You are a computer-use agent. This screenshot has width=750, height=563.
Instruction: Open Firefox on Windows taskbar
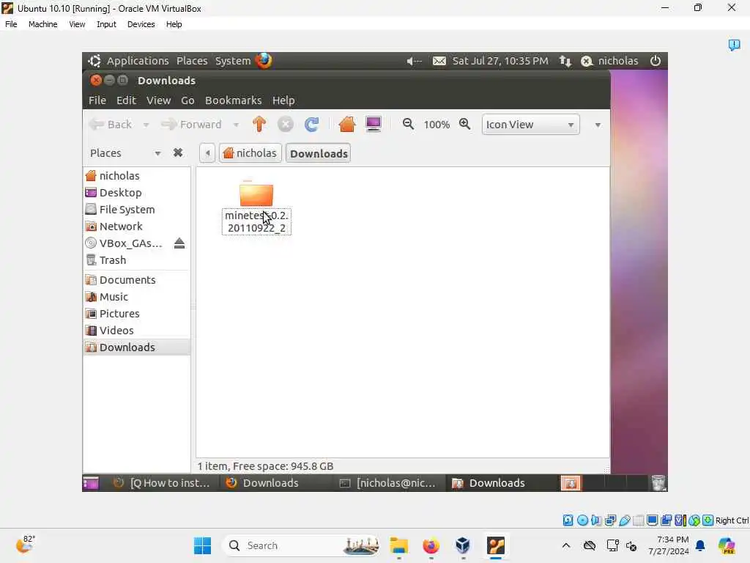pos(431,545)
